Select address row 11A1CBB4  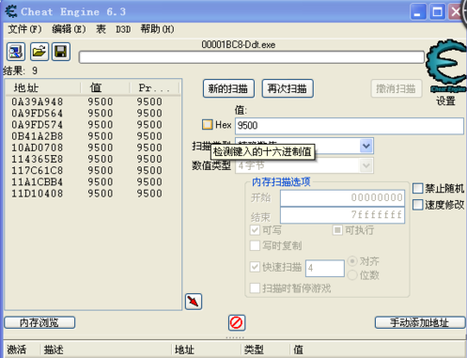tap(93, 181)
